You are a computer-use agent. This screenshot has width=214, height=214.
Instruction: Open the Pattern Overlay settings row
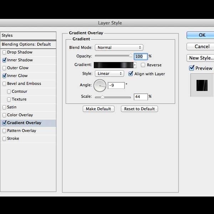[28, 131]
